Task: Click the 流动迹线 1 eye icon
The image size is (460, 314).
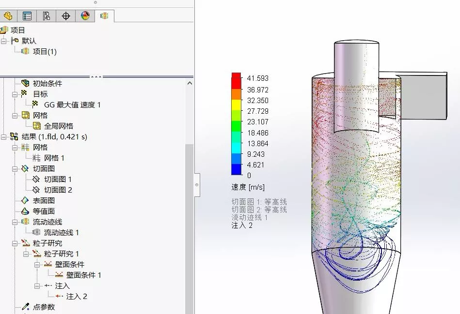Action: tap(37, 232)
